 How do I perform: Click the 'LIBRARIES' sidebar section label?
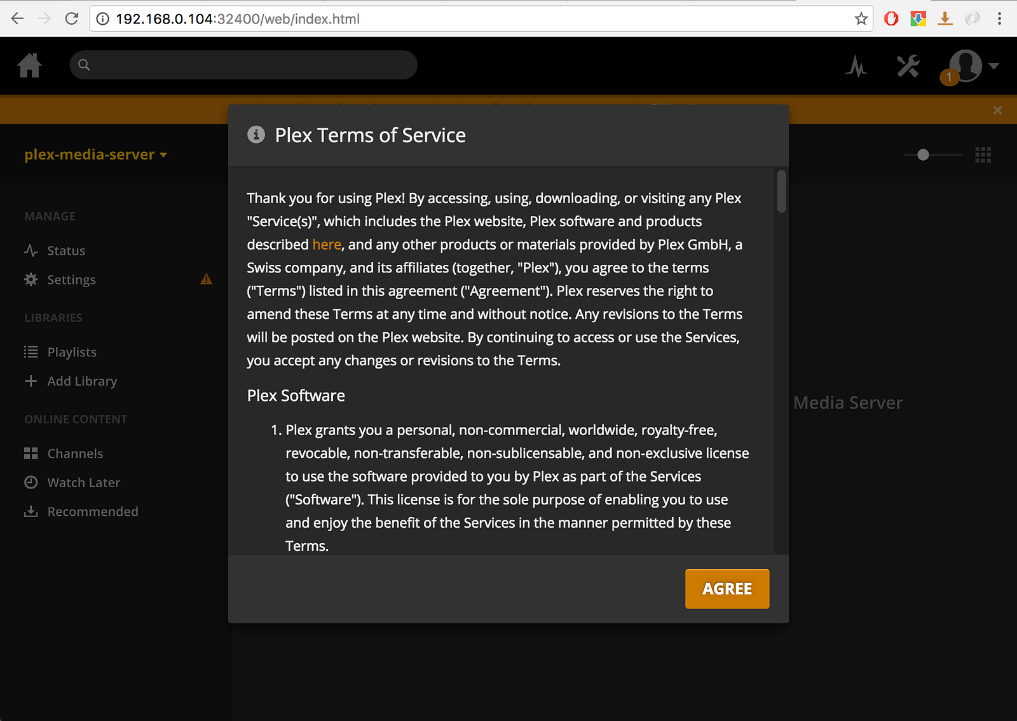coord(53,318)
